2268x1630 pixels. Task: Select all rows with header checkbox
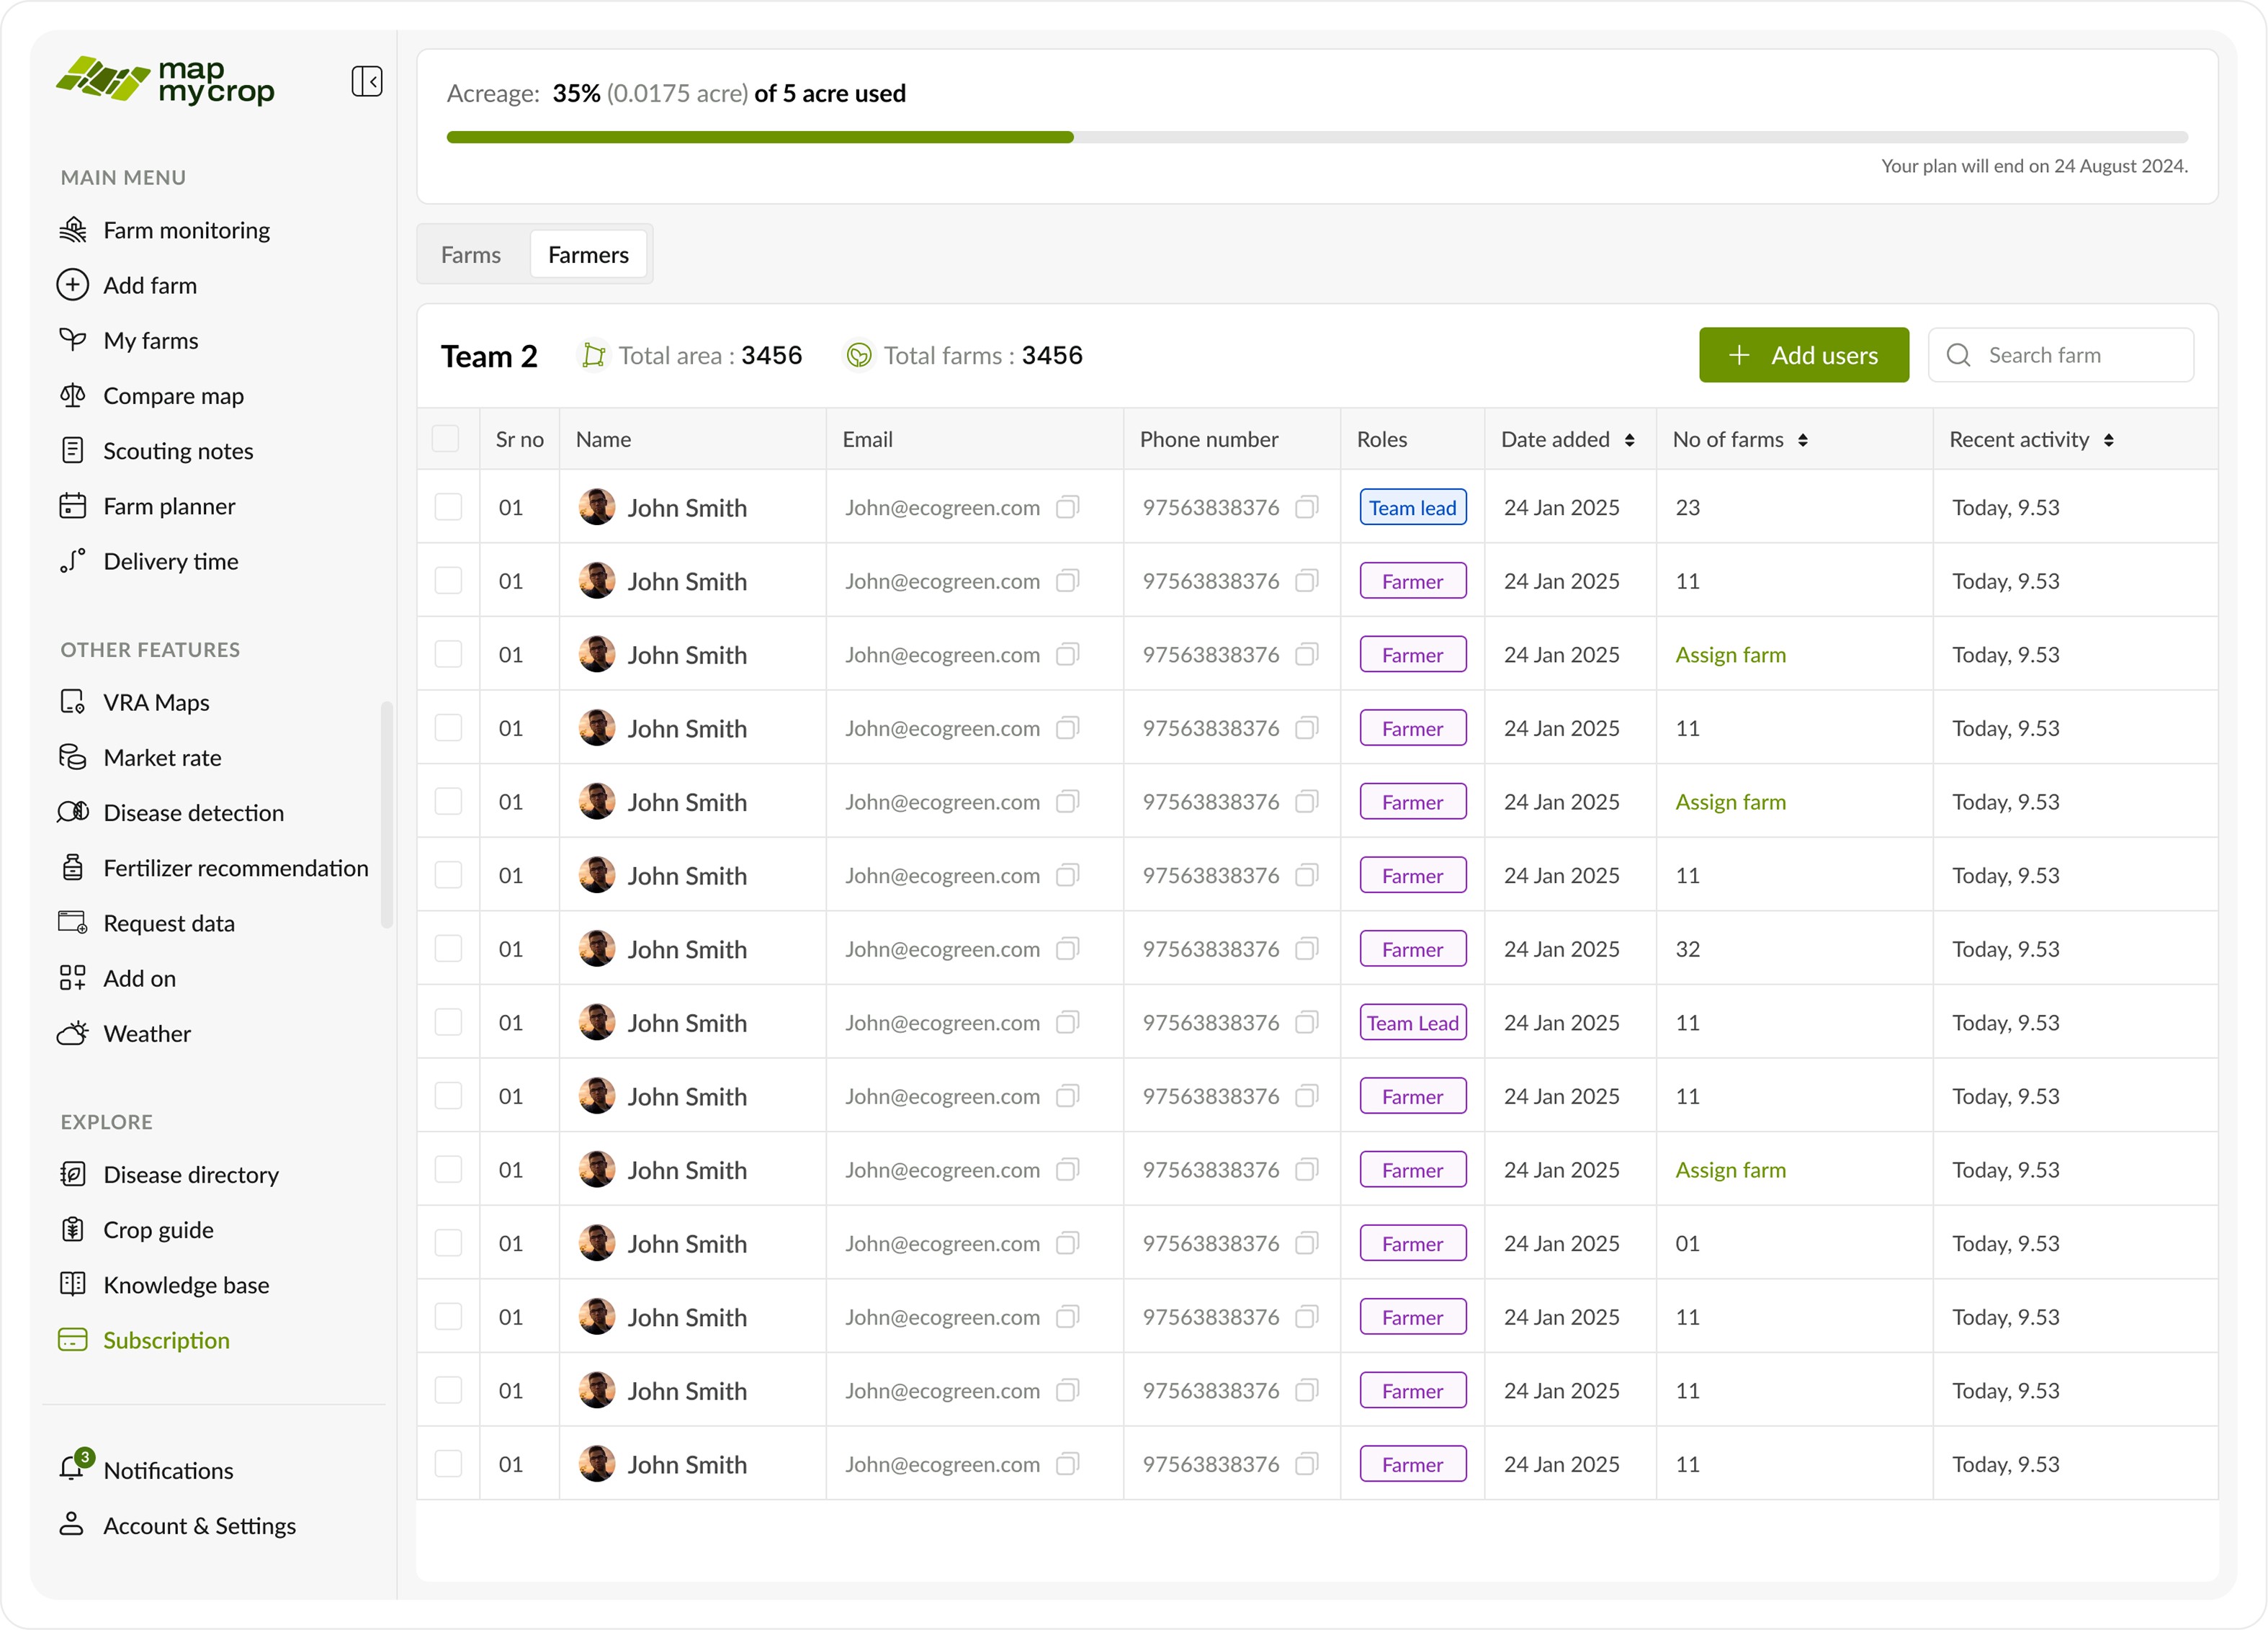click(446, 439)
